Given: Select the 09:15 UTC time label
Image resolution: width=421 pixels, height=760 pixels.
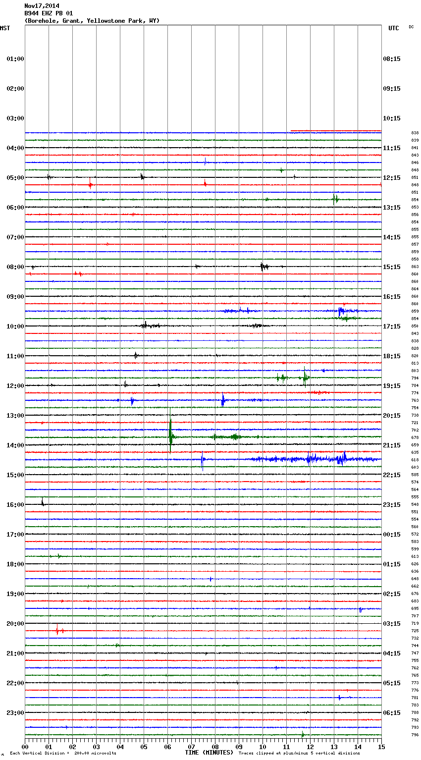Looking at the screenshot, I should (x=392, y=89).
